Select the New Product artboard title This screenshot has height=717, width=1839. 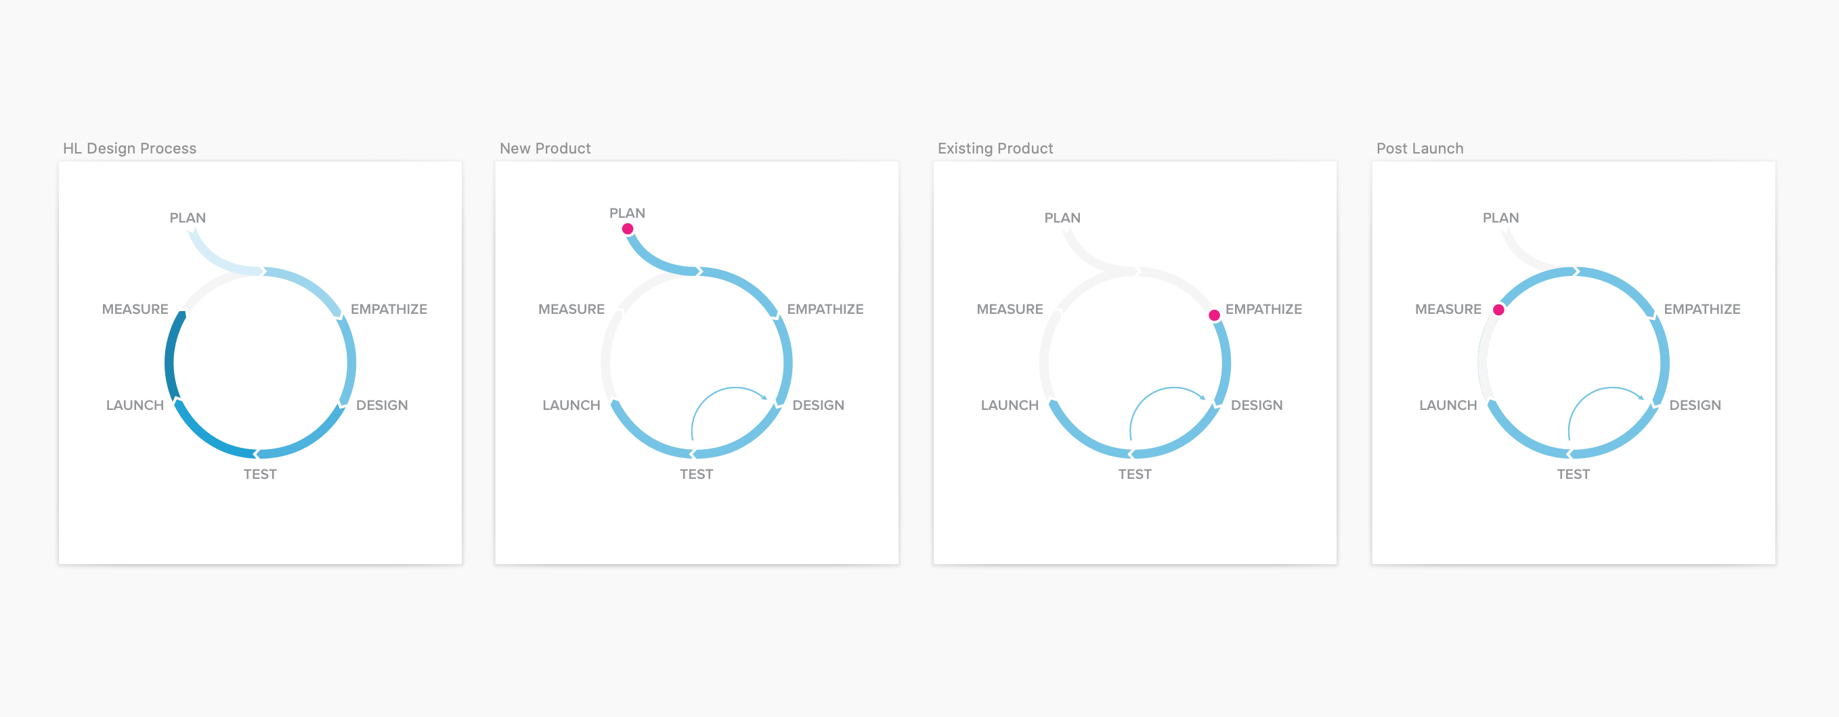pos(544,148)
